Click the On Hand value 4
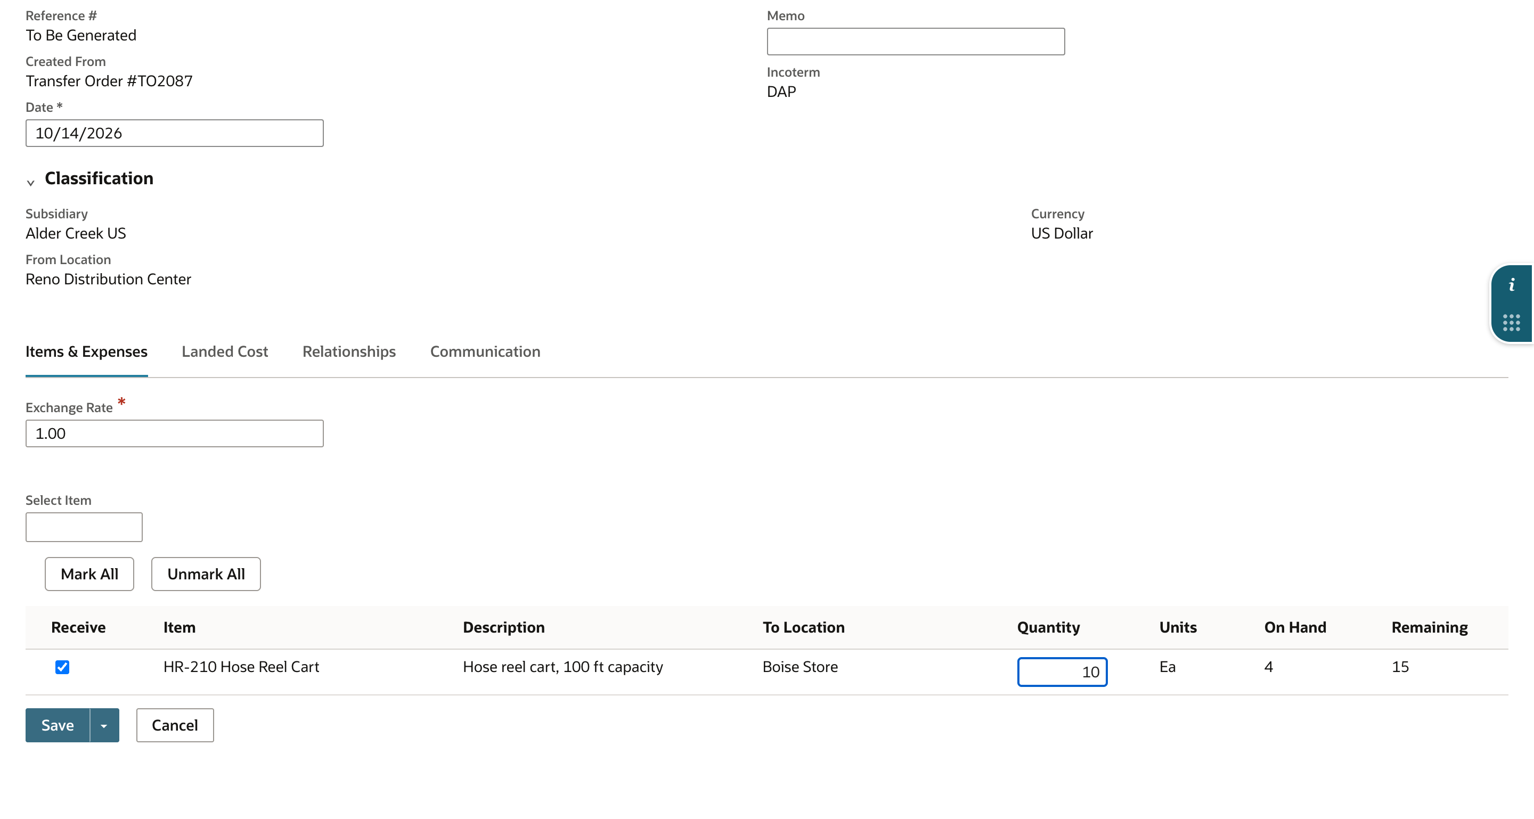Image resolution: width=1534 pixels, height=819 pixels. (x=1268, y=667)
